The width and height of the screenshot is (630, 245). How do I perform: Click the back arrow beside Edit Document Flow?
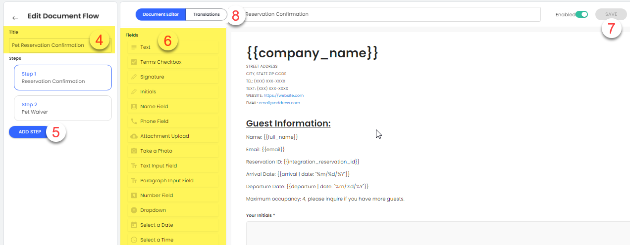point(15,18)
